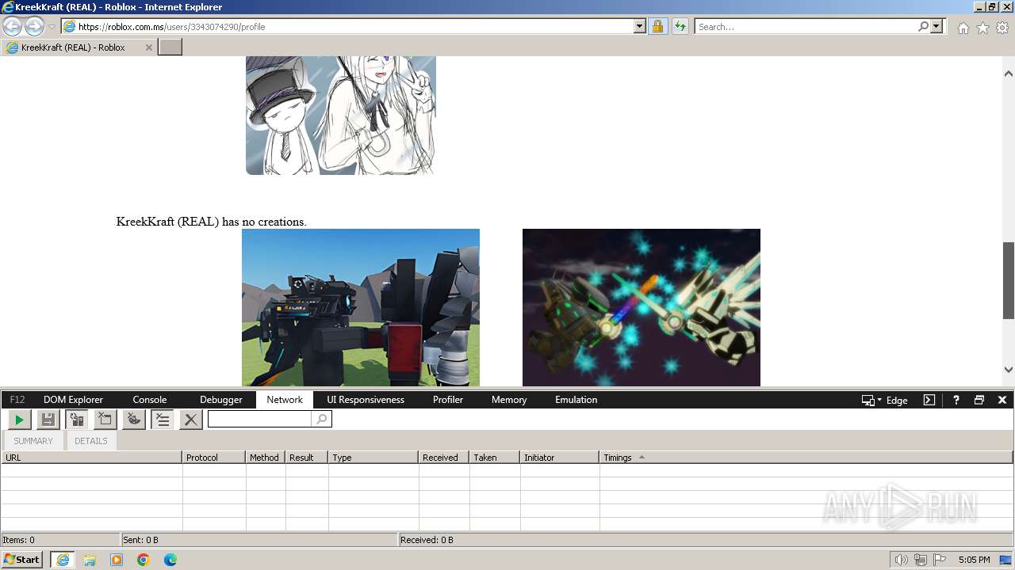Close the KreekKraft (REAL) - Roblox tab
The width and height of the screenshot is (1015, 570).
[x=148, y=47]
